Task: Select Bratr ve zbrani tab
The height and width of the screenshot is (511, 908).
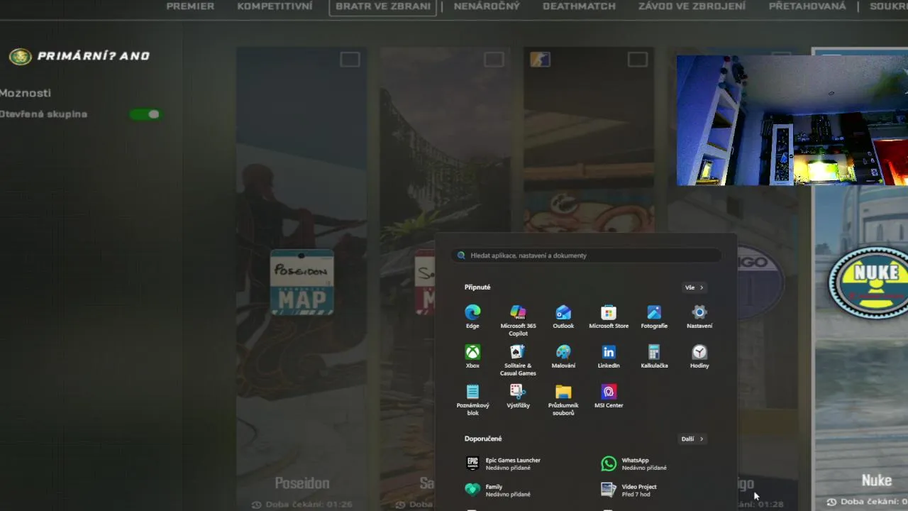Action: (383, 6)
